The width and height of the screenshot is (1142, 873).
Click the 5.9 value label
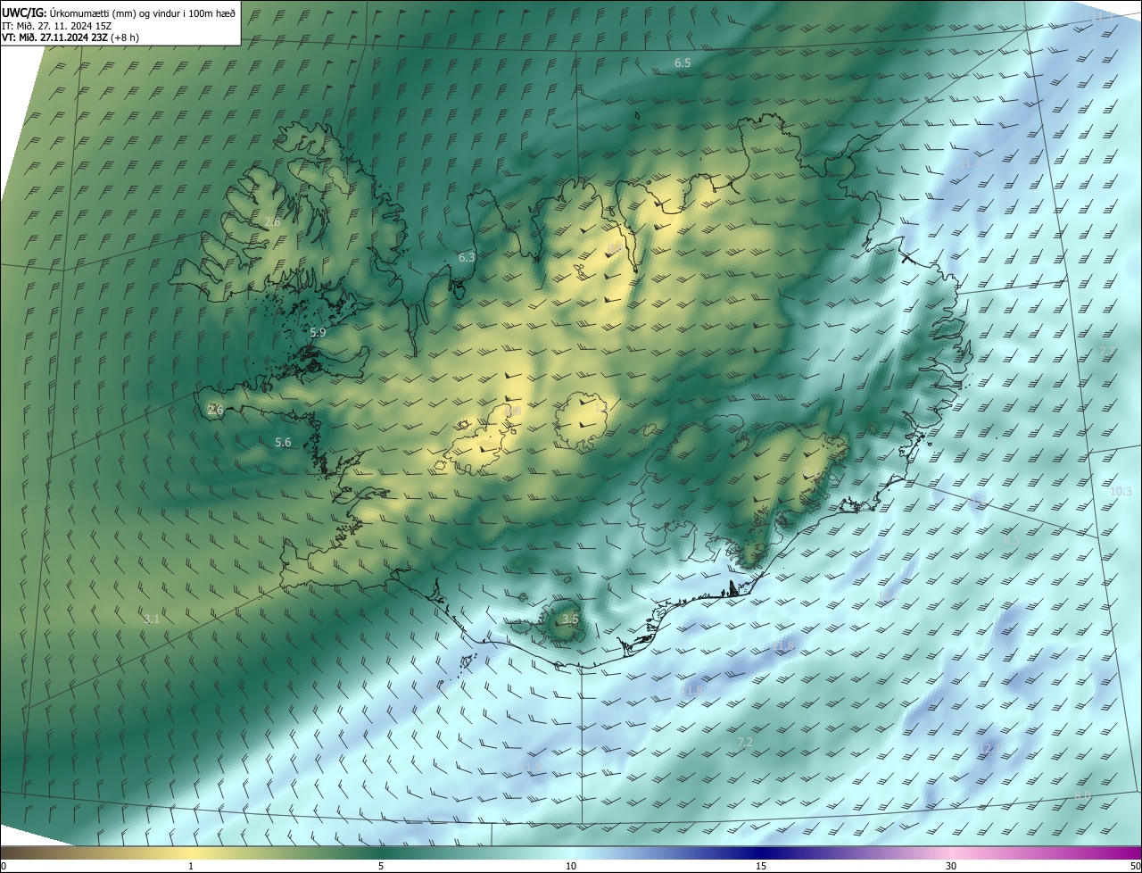pyautogui.click(x=318, y=332)
